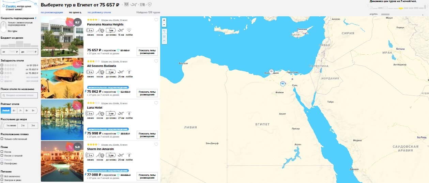Check 'Платформа' beach type
This screenshot has height=183, width=429.
tap(2, 163)
